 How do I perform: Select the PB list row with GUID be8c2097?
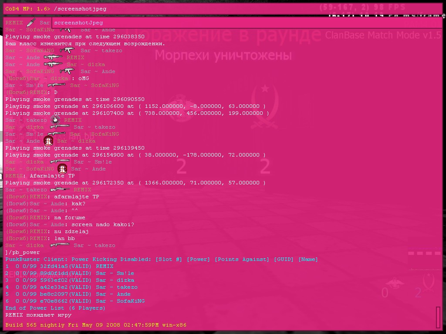click(68, 294)
